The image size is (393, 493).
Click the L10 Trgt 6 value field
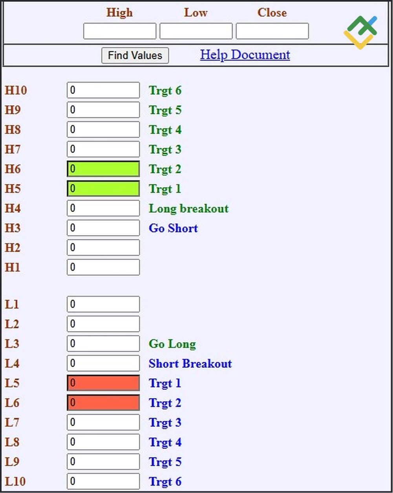pyautogui.click(x=103, y=481)
